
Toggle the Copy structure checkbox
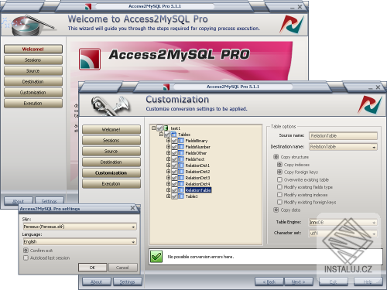click(276, 157)
